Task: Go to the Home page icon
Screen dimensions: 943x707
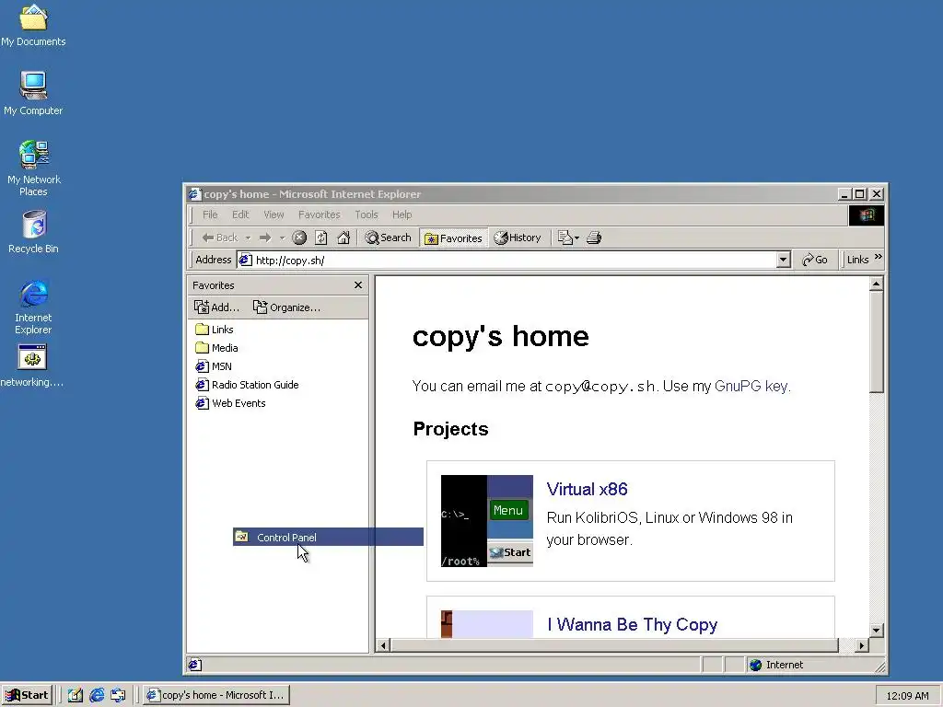Action: point(343,238)
